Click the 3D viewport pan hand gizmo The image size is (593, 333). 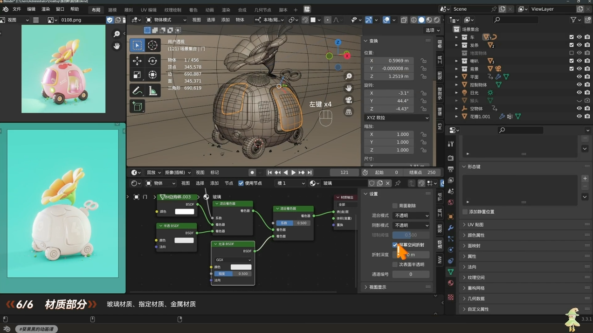click(348, 88)
